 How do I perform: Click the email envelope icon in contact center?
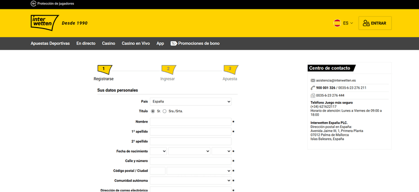coord(313,80)
